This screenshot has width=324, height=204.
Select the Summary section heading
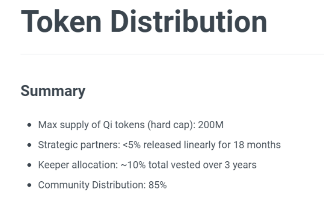(x=53, y=91)
